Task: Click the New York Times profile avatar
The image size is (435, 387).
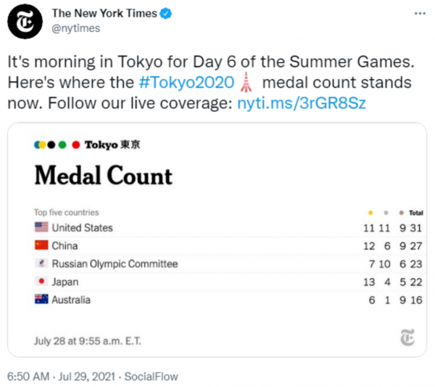Action: (x=25, y=21)
